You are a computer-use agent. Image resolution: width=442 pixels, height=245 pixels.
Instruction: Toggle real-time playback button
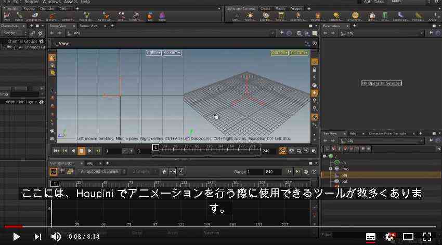282,151
